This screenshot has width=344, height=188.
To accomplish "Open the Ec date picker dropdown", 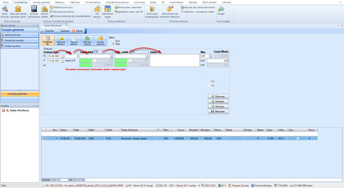I will [x=62, y=56].
